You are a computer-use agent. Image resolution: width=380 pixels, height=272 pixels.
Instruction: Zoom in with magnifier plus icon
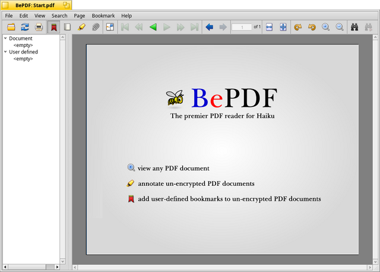pyautogui.click(x=326, y=27)
